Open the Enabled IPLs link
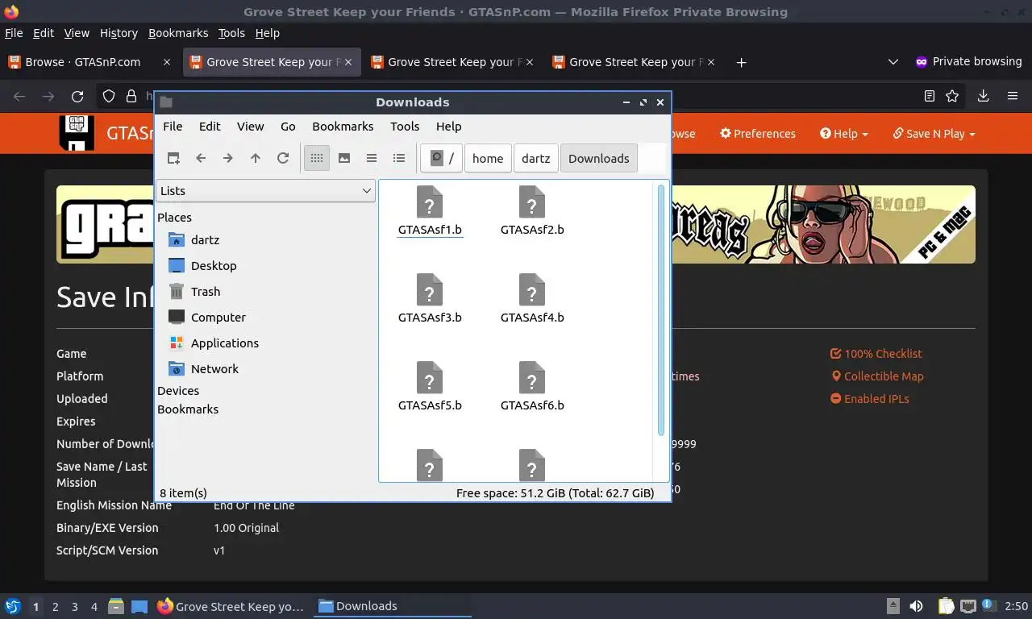The height and width of the screenshot is (619, 1032). click(x=870, y=399)
